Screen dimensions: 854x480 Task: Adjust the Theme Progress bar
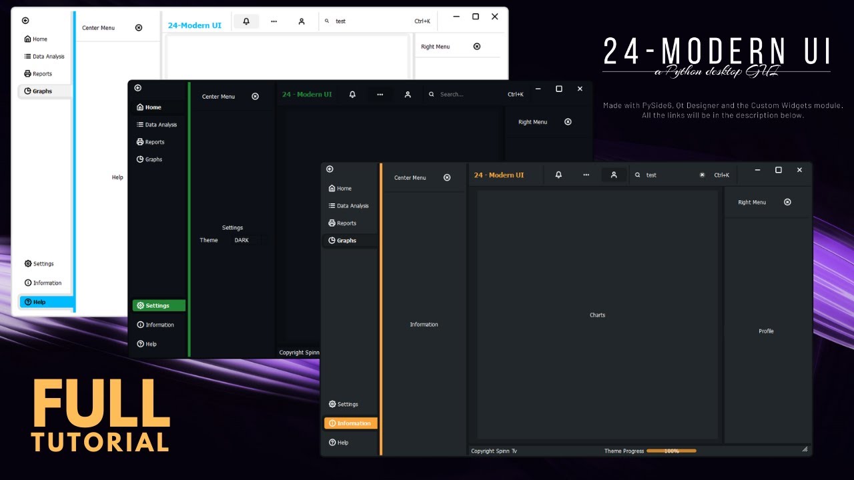point(672,451)
